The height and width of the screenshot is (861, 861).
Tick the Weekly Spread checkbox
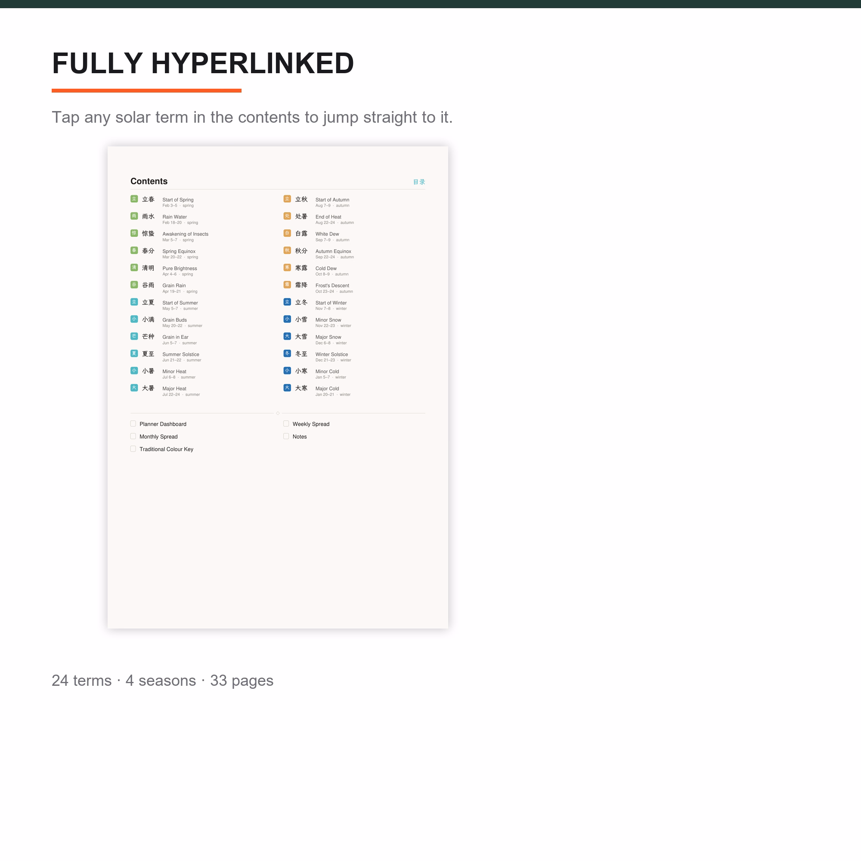coord(286,424)
